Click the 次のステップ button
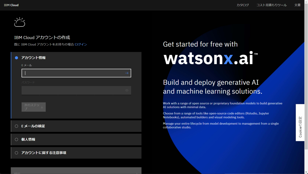308x174 pixels. [x=34, y=107]
